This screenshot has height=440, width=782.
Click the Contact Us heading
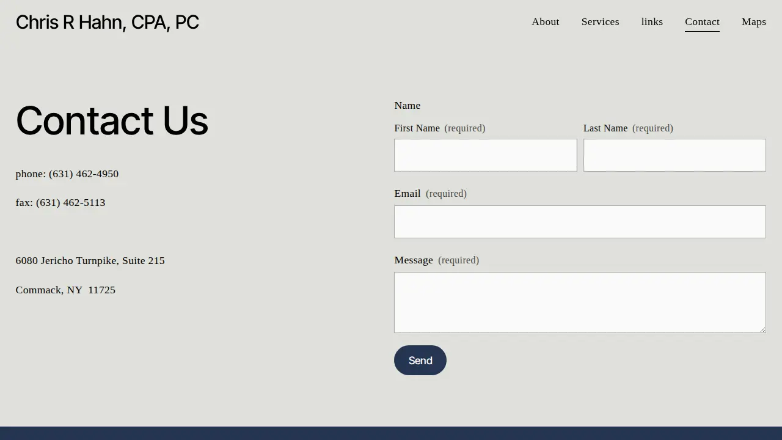(112, 120)
